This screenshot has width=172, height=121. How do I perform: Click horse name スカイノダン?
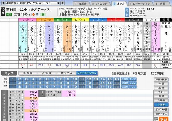(23, 34)
